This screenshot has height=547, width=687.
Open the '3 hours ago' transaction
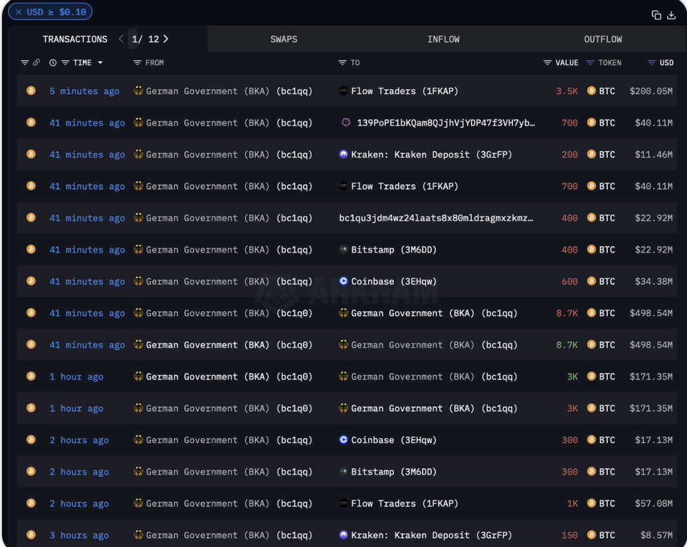[79, 535]
